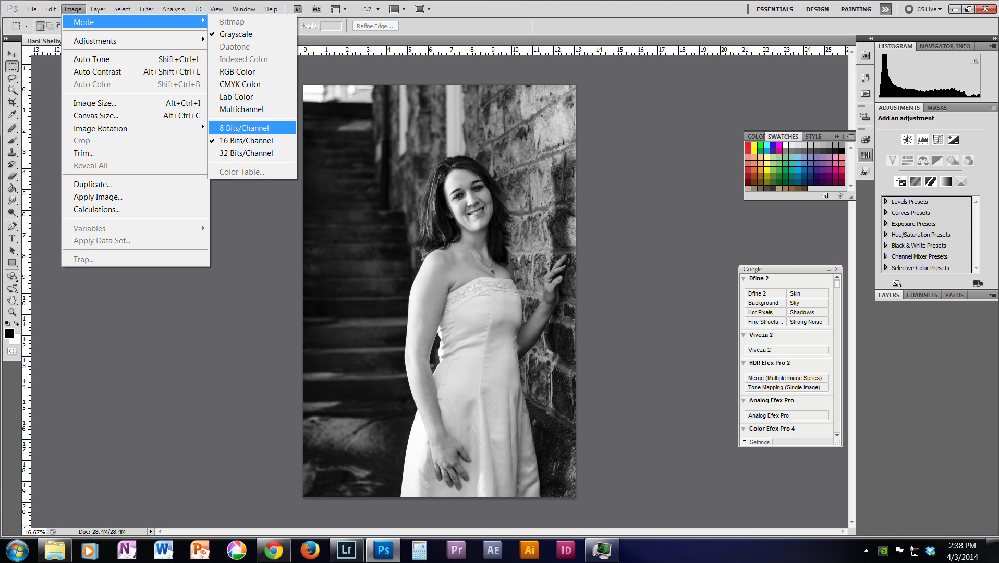This screenshot has width=999, height=563.
Task: Click the Refine Edge button
Action: (375, 26)
